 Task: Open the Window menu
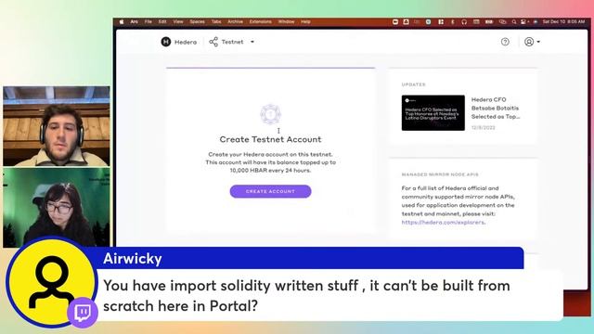point(287,22)
